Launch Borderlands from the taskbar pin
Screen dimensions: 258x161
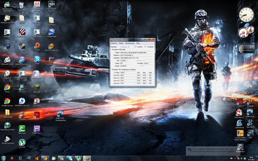coord(37,158)
